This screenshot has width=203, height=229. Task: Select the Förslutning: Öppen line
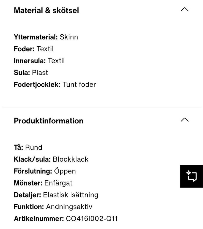tap(45, 171)
